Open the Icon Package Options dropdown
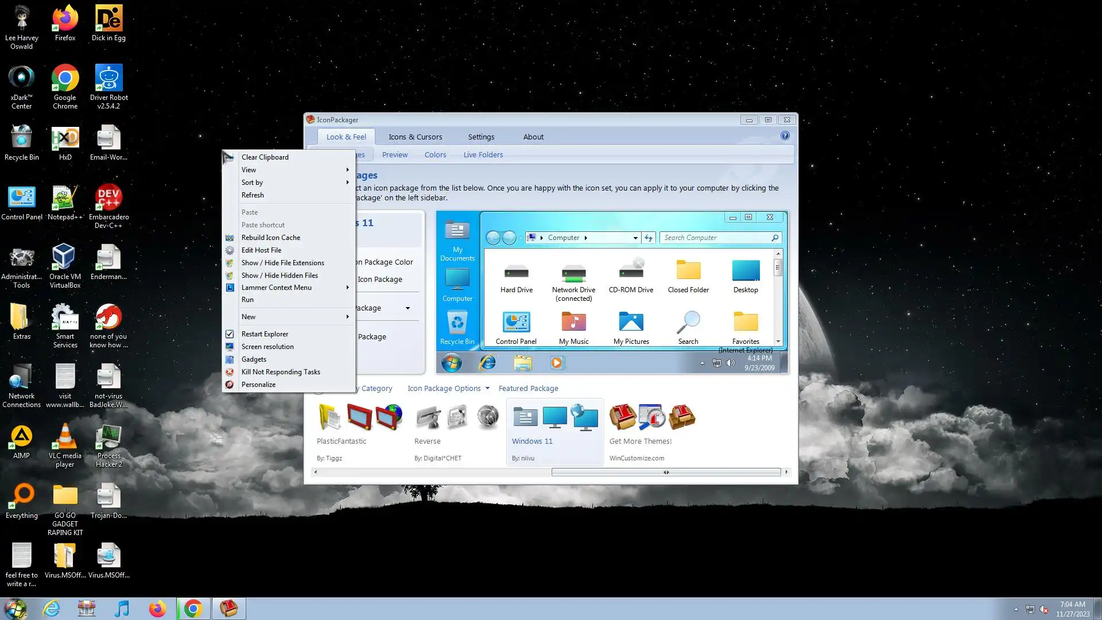Screen dimensions: 1102x620 click(448, 389)
